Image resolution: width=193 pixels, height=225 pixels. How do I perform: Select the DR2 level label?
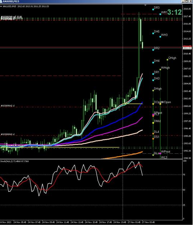click(157, 48)
